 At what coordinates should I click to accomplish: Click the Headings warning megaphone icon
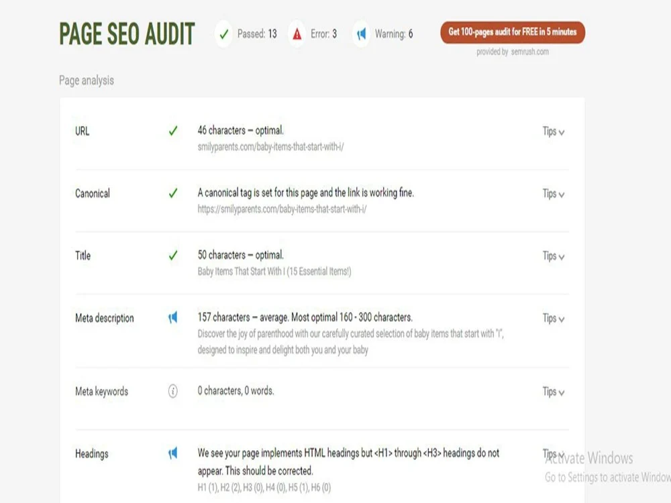click(x=172, y=453)
